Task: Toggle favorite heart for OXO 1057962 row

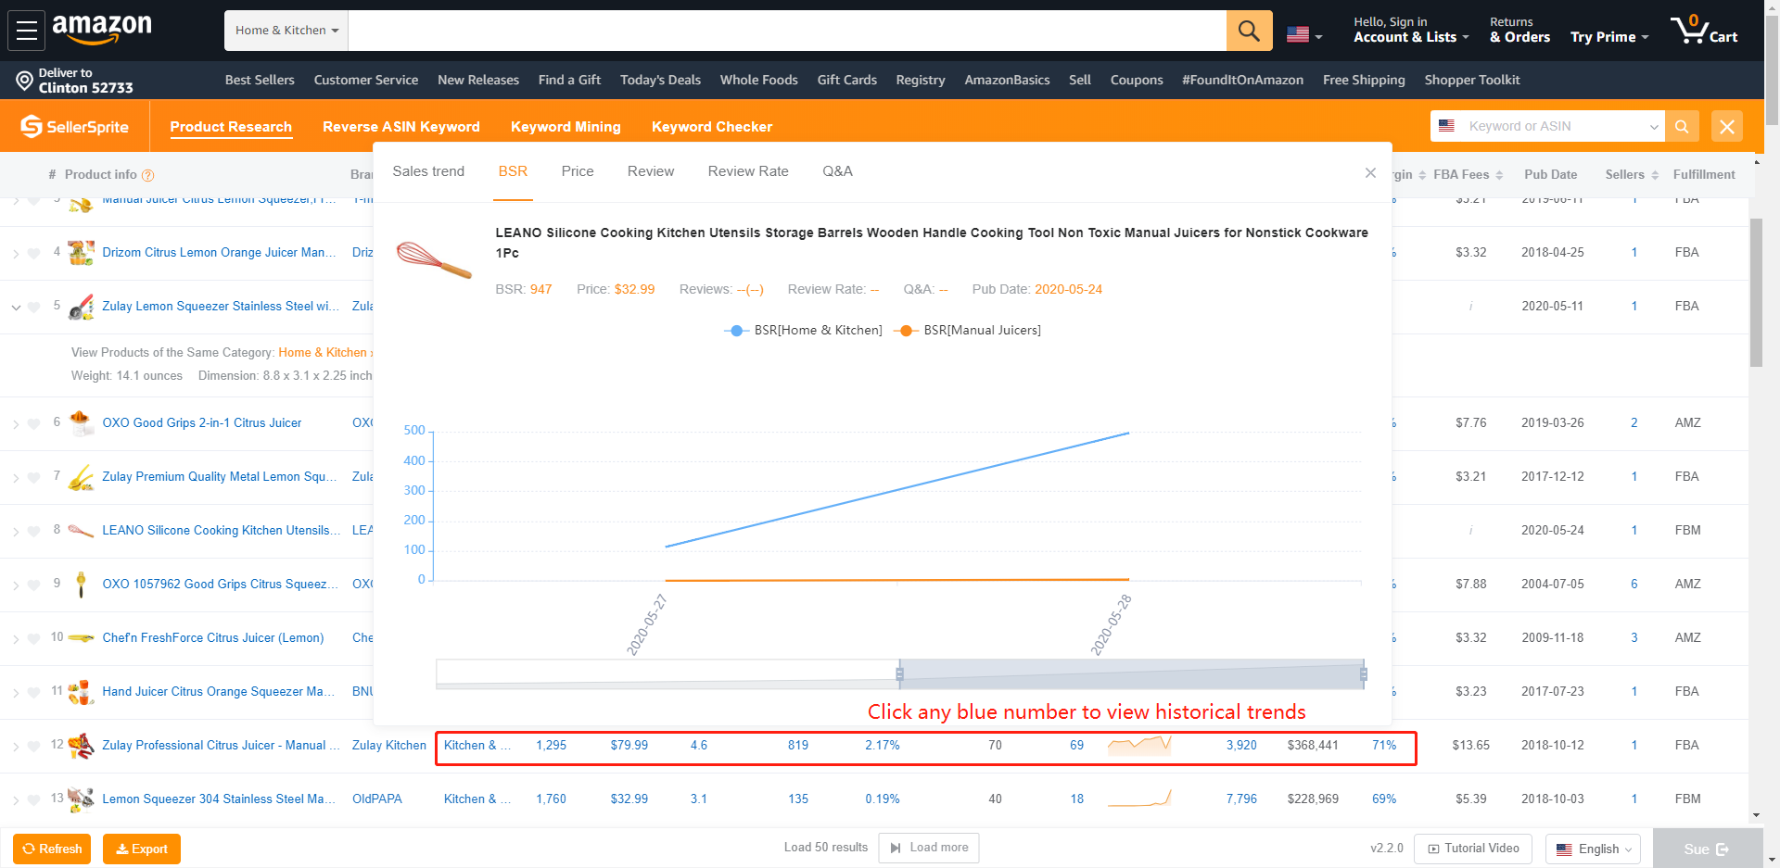Action: (x=34, y=585)
